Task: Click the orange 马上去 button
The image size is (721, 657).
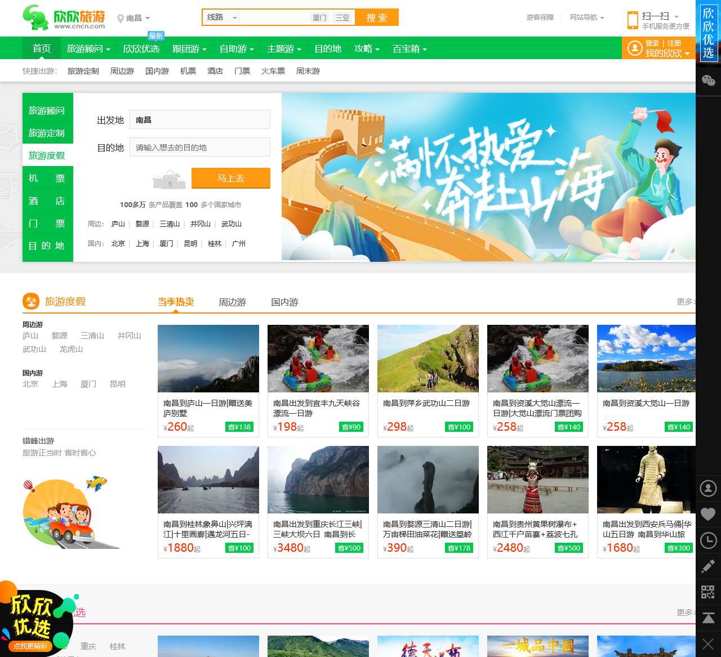Action: click(x=231, y=178)
